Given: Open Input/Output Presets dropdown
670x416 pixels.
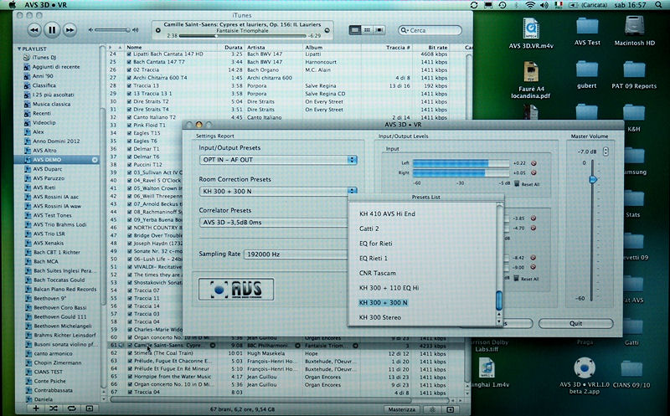Looking at the screenshot, I should tap(278, 160).
